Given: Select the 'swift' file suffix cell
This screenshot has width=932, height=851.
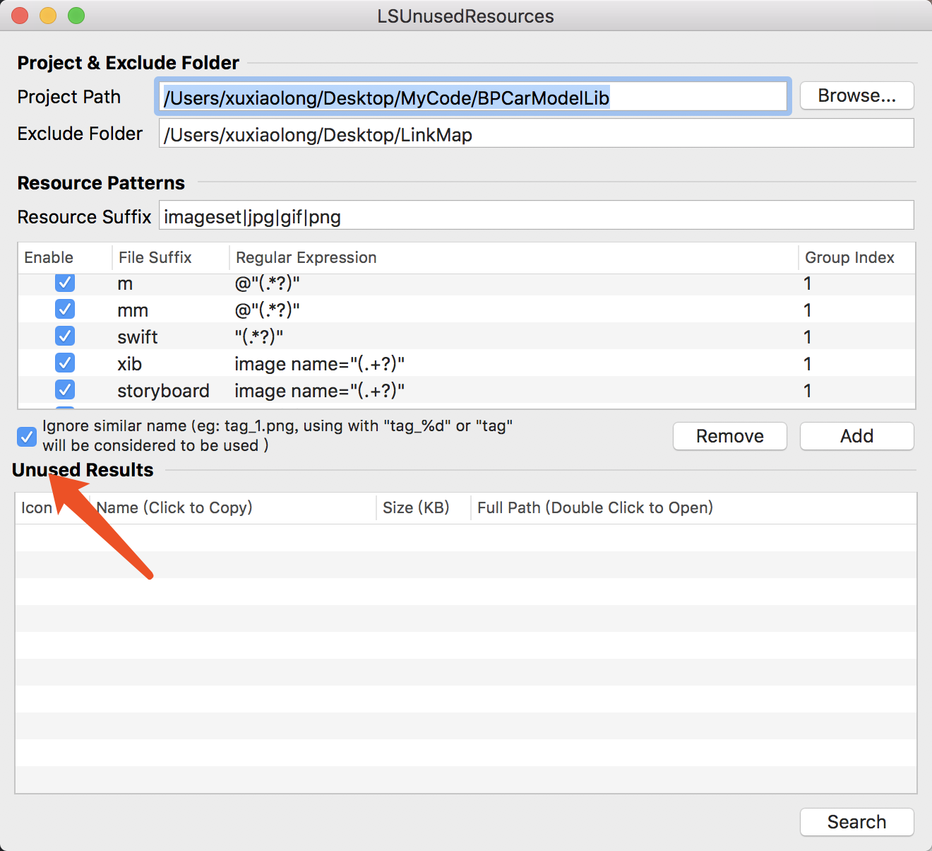Looking at the screenshot, I should 138,337.
